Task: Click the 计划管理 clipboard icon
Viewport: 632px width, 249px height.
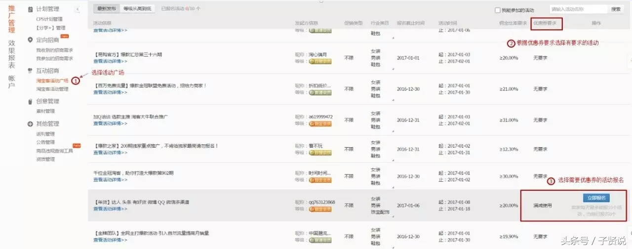Action: click(x=31, y=9)
